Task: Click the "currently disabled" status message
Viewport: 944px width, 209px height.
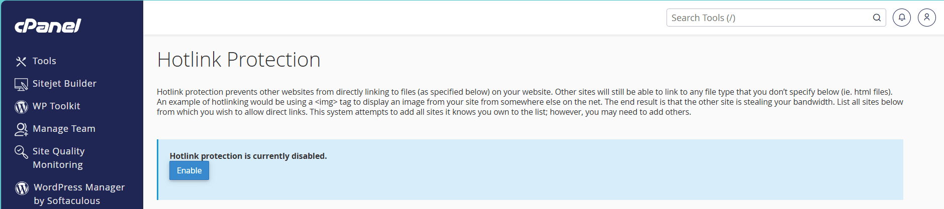Action: pos(248,156)
